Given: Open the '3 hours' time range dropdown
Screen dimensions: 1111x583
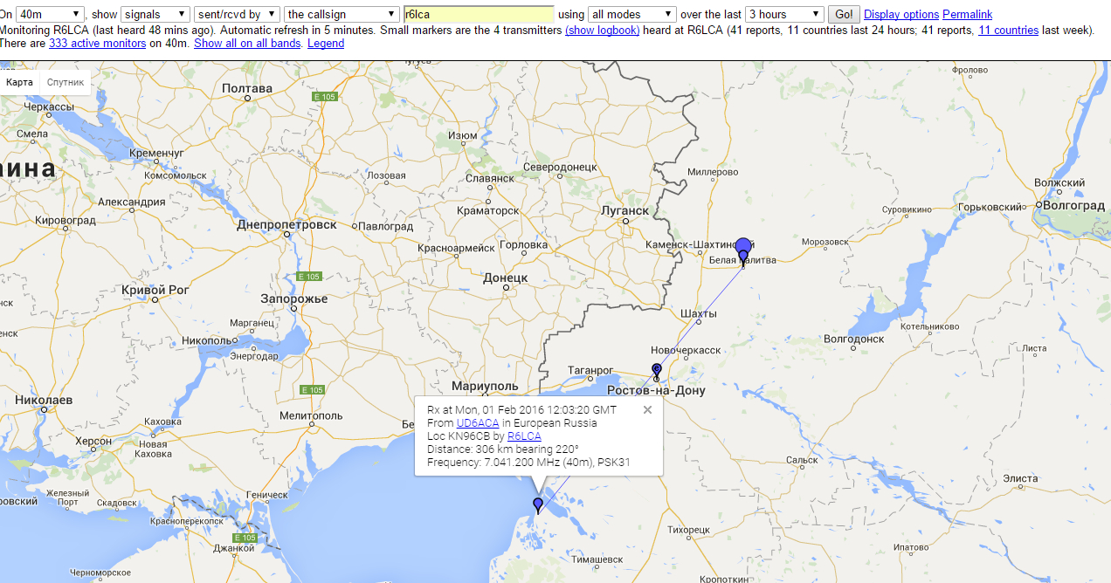Looking at the screenshot, I should (785, 14).
